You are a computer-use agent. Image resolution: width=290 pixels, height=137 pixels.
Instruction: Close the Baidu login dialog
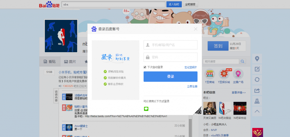tap(196, 29)
